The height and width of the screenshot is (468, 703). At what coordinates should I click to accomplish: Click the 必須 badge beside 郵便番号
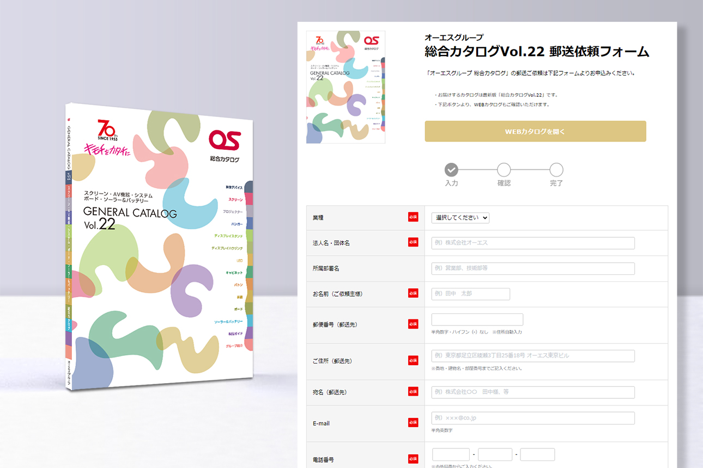[x=413, y=324]
